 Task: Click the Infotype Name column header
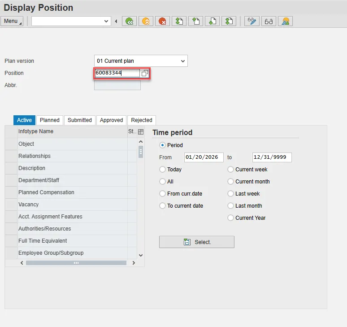73,131
